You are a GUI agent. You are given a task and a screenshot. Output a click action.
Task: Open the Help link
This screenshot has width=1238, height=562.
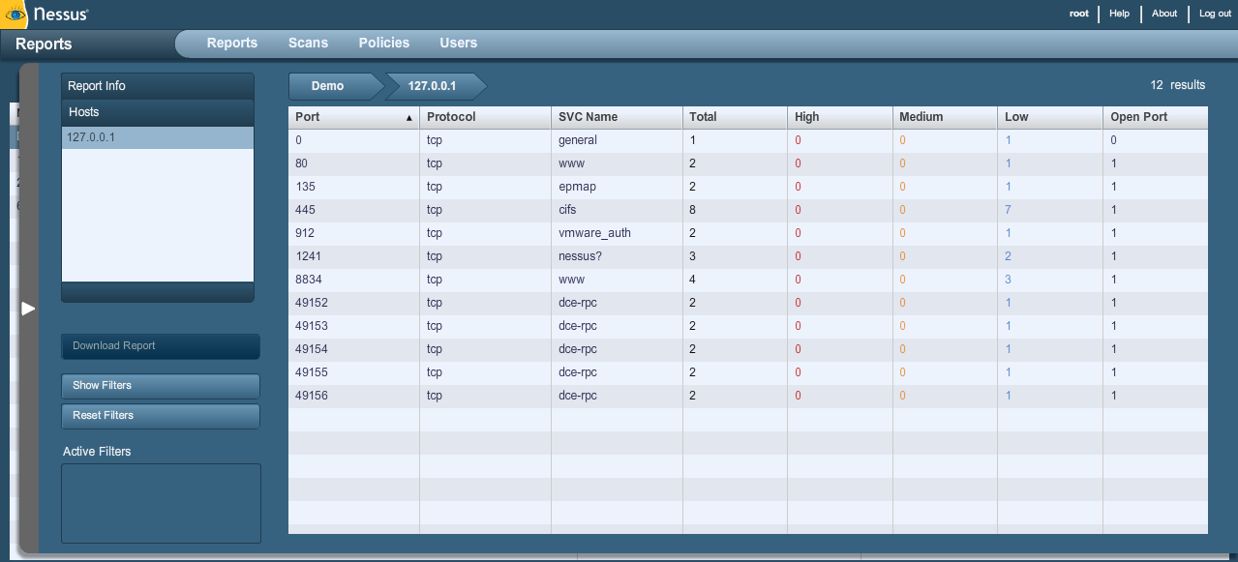click(1119, 14)
